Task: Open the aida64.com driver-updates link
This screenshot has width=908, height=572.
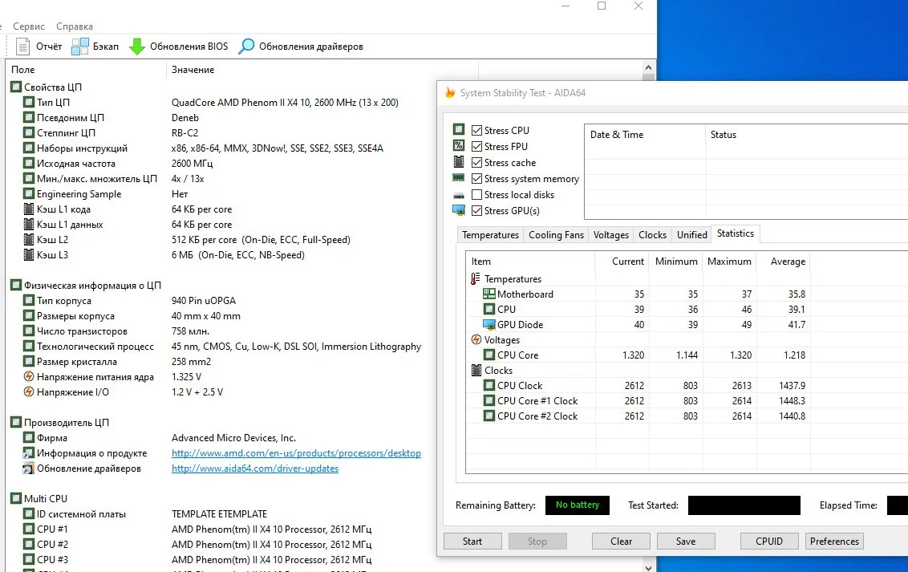Action: pos(255,469)
